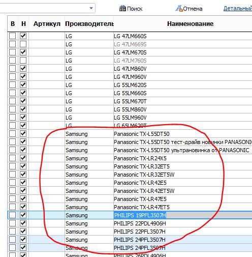This screenshot has width=252, height=257.
Task: Click the Отмена cancel icon
Action: point(179,8)
